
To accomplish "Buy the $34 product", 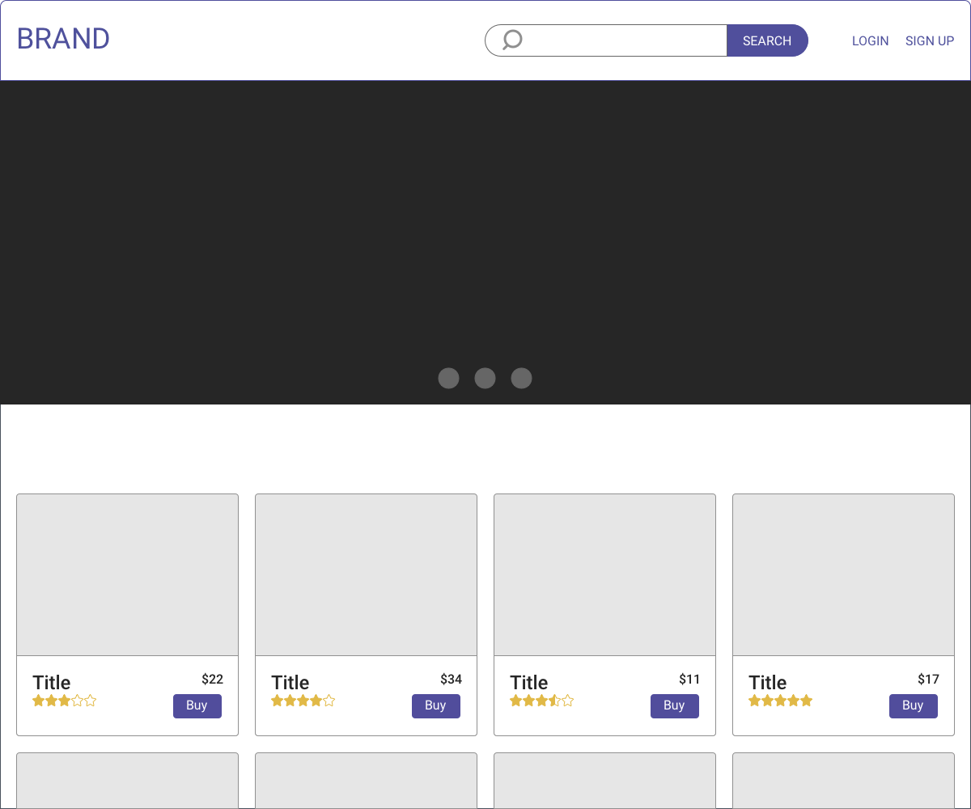I will click(x=436, y=705).
